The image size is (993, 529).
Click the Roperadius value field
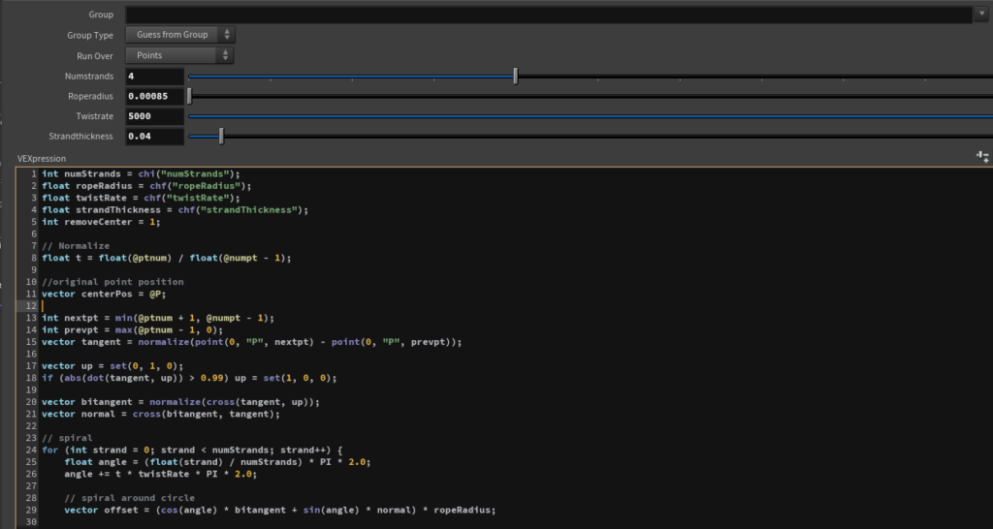[x=153, y=96]
